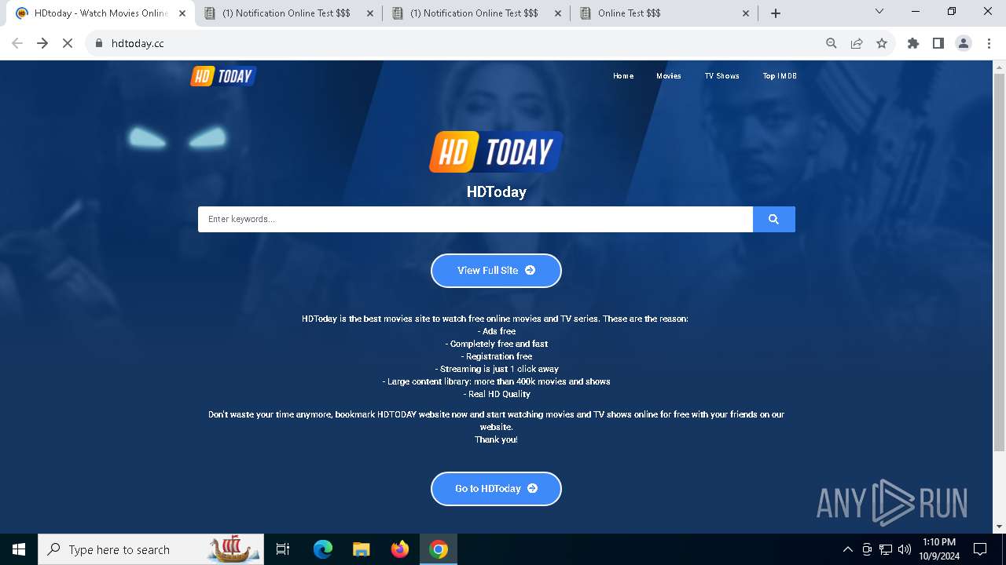Screen dimensions: 1006x565
Task: Click the Go to HDToday button
Action: 496,489
